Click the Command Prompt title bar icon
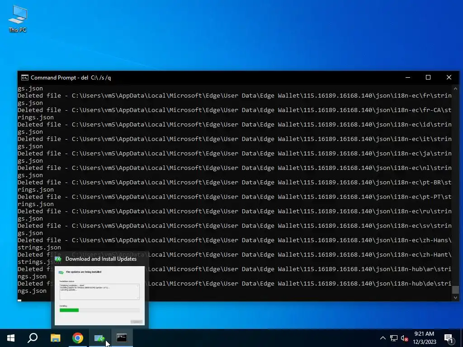Image resolution: width=463 pixels, height=347 pixels. (25, 78)
